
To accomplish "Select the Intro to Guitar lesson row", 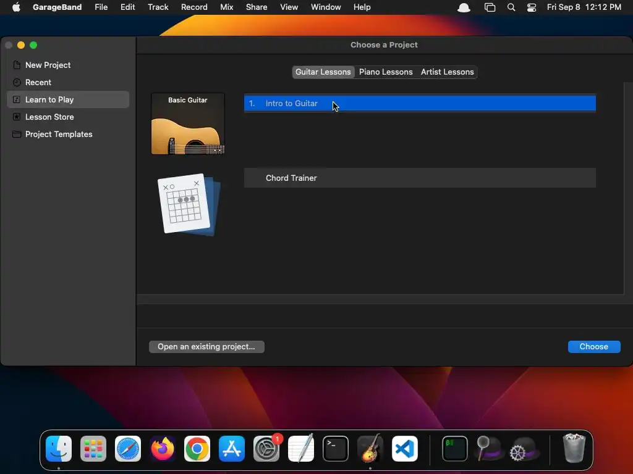I will 420,103.
